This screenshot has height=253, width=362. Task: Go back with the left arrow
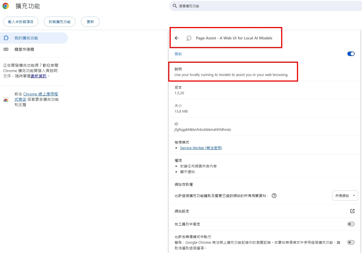(x=177, y=38)
